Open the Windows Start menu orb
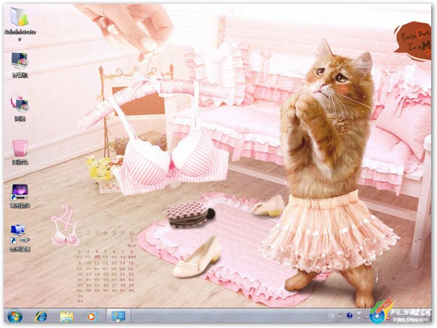Viewport: 437px width, 328px height. pos(15,317)
